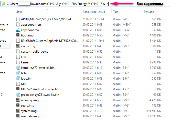Sort files by the Имя column header
This screenshot has width=170, height=124.
click(19, 12)
